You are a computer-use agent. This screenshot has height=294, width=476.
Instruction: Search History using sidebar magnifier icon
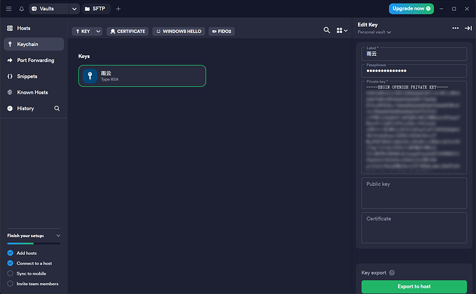[57, 108]
